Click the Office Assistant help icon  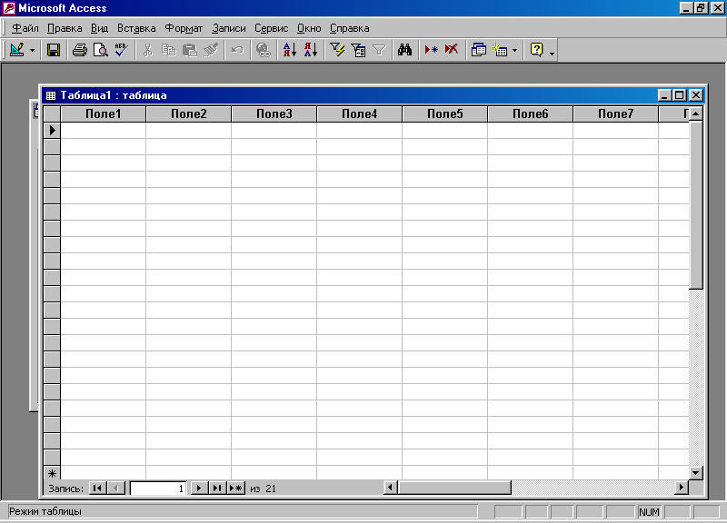[537, 50]
